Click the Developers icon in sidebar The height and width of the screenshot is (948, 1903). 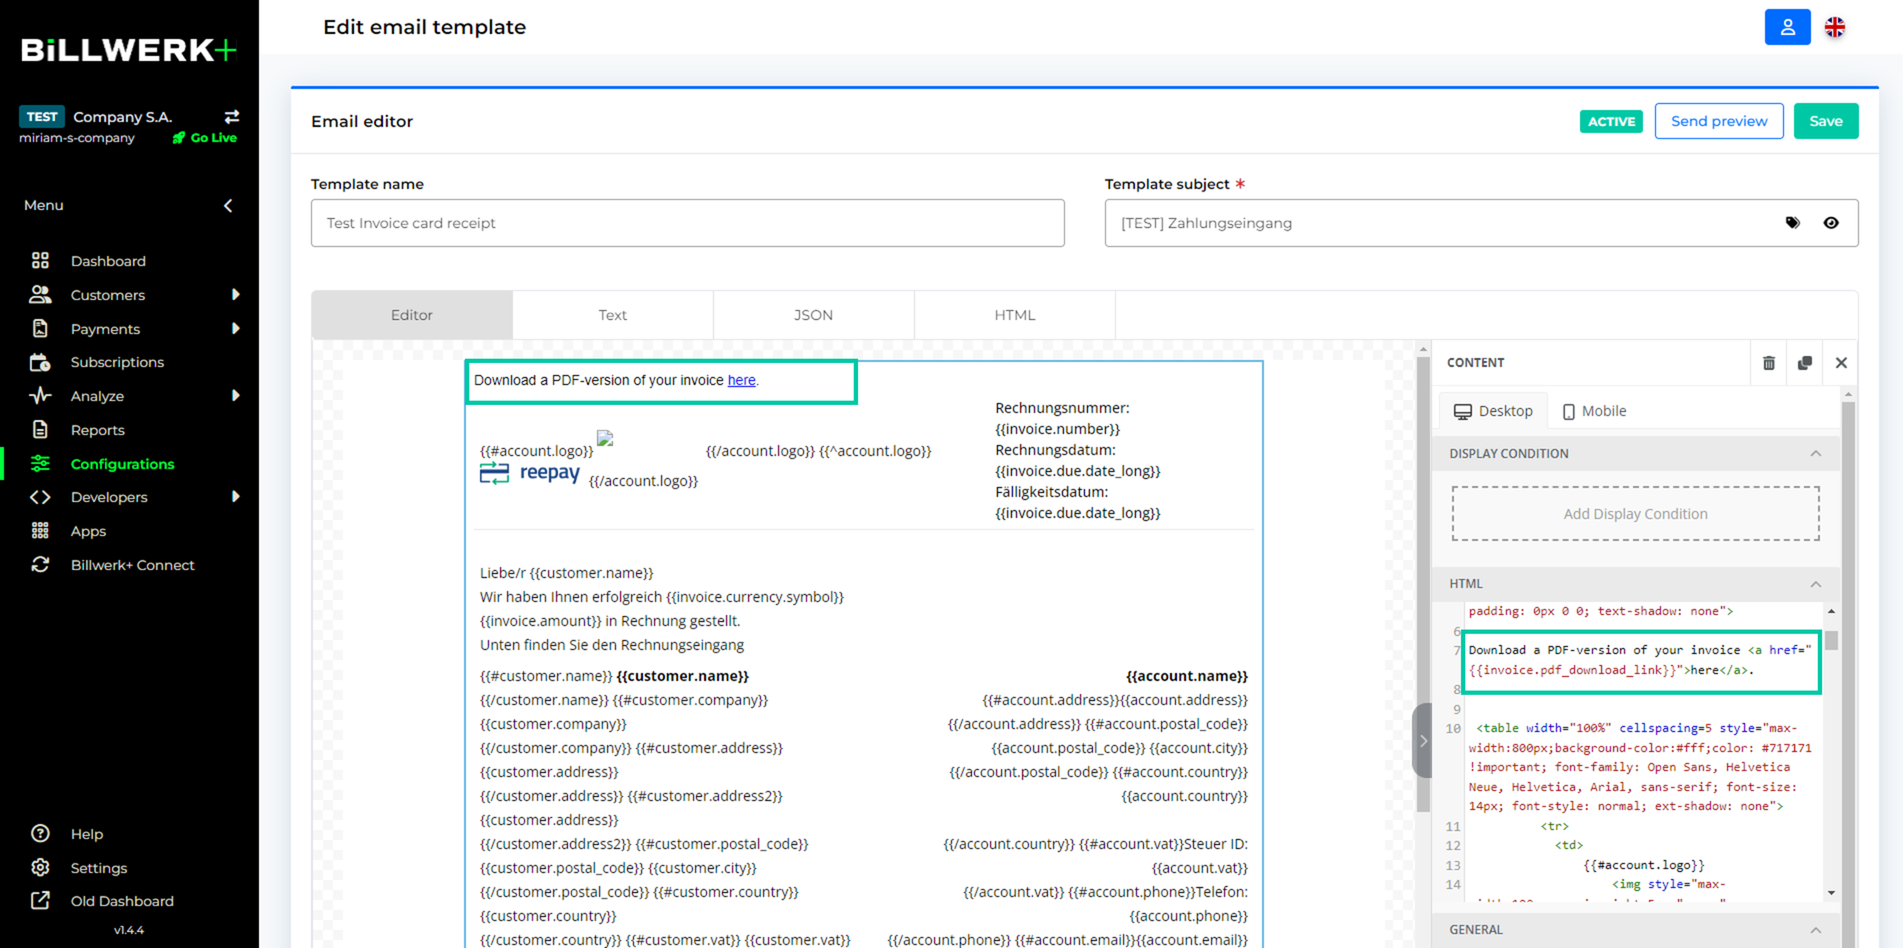tap(40, 496)
